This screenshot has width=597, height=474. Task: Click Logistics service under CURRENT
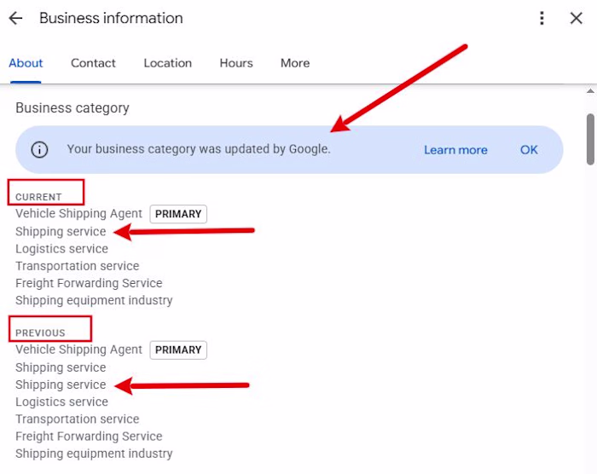pyautogui.click(x=61, y=249)
